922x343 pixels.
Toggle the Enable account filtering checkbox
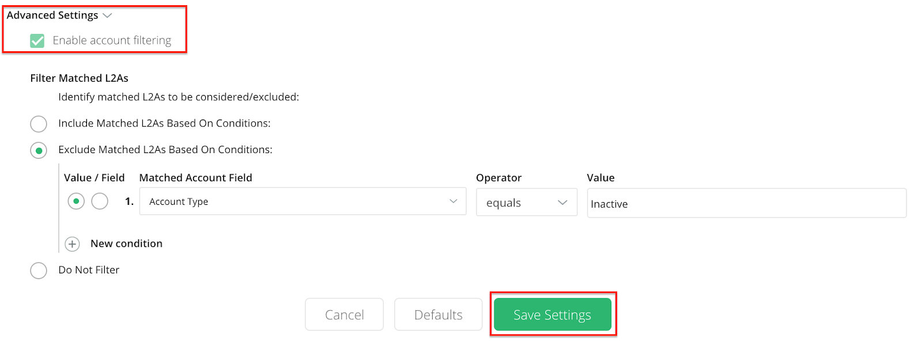37,40
